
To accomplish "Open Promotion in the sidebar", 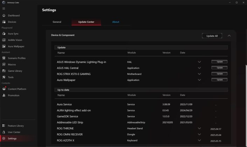I will click(x=14, y=95).
